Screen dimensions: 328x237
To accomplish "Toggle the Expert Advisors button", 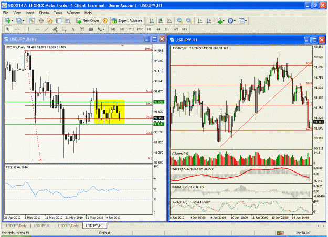I will tap(127, 20).
